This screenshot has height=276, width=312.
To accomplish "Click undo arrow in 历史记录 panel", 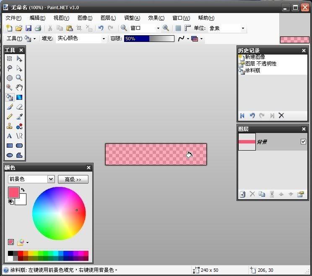I will coord(252,116).
